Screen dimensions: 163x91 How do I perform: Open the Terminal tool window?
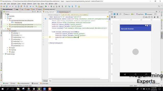(x=35, y=83)
